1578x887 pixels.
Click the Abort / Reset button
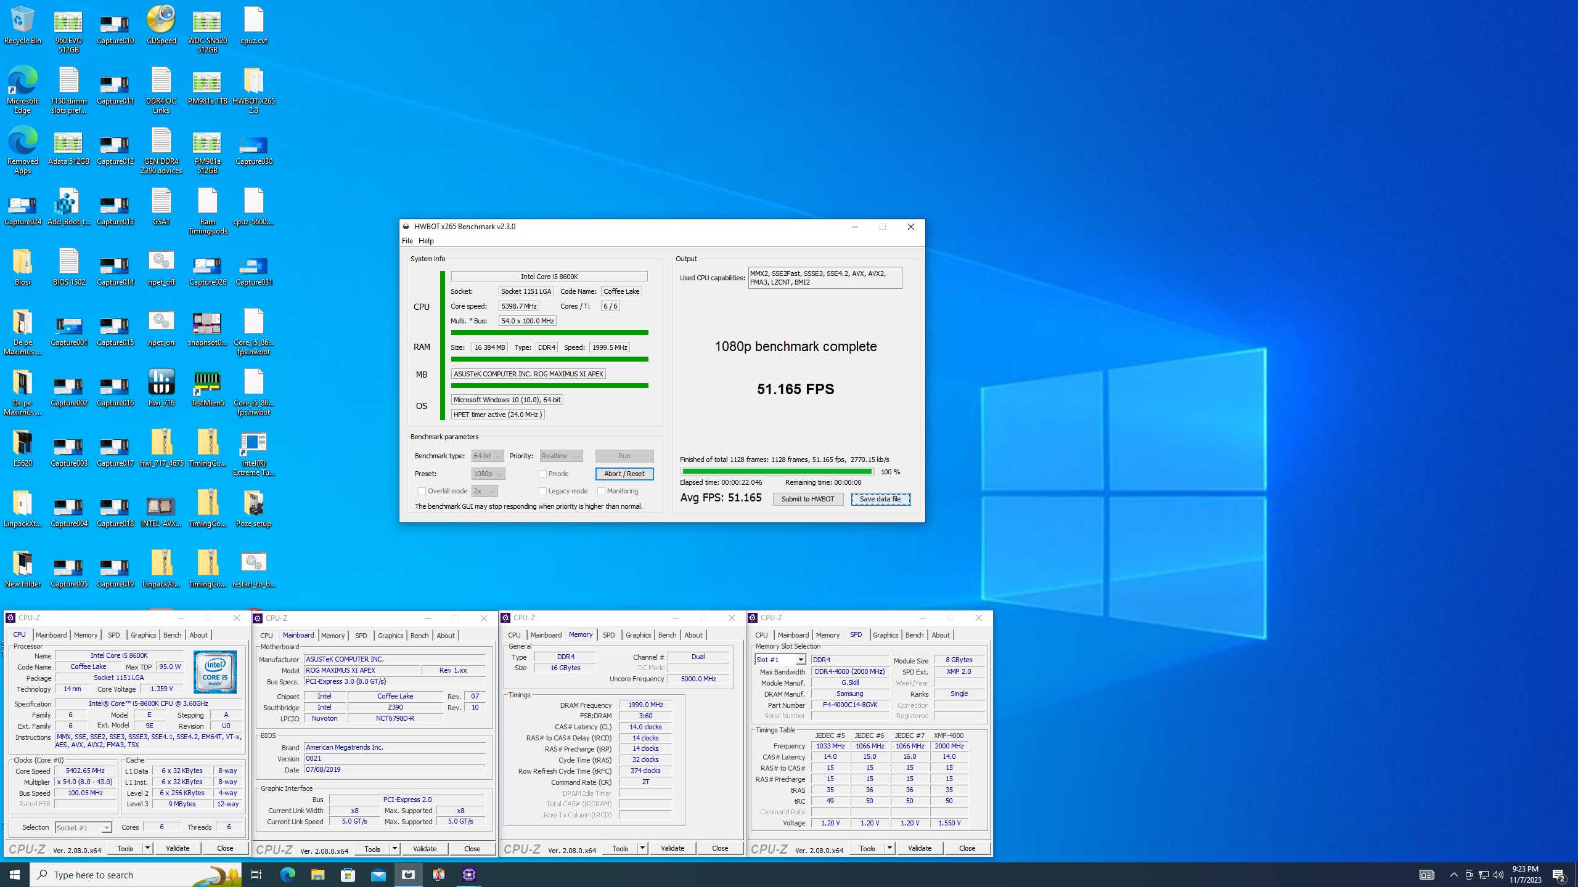(624, 474)
